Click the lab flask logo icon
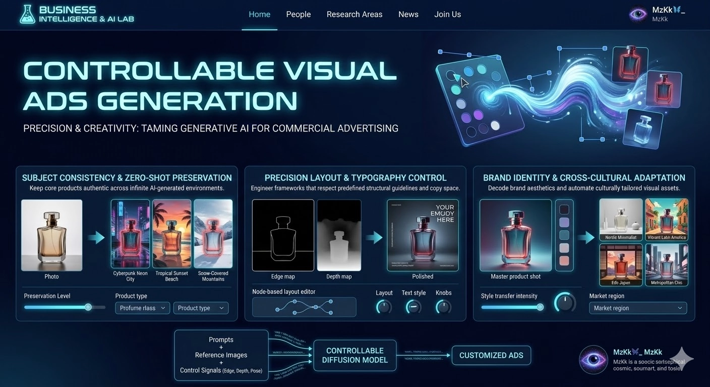This screenshot has height=387, width=710. point(27,15)
